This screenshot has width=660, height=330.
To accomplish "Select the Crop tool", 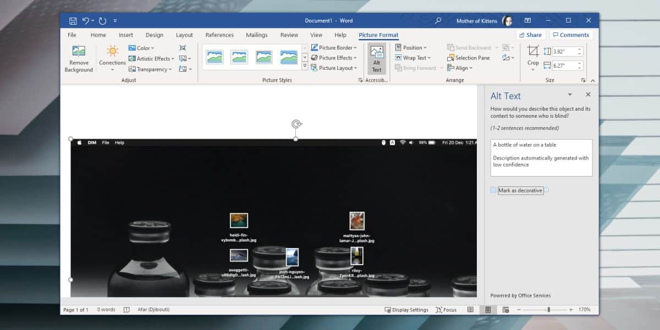I will click(533, 57).
